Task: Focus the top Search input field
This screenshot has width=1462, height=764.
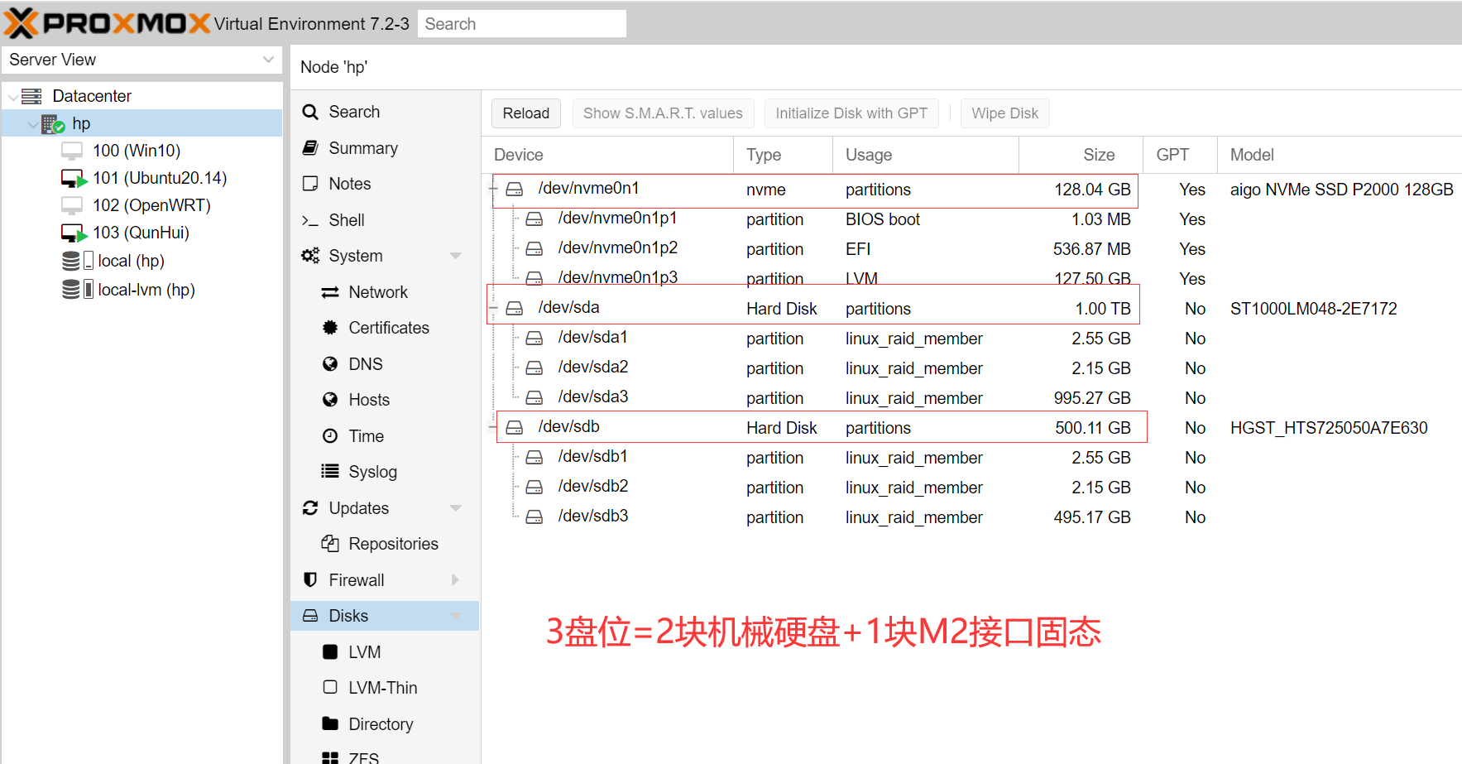Action: pyautogui.click(x=521, y=24)
